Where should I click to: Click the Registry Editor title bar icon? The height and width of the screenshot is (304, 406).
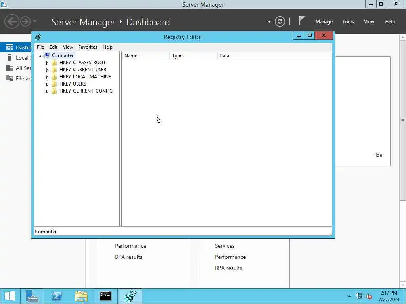pos(38,37)
